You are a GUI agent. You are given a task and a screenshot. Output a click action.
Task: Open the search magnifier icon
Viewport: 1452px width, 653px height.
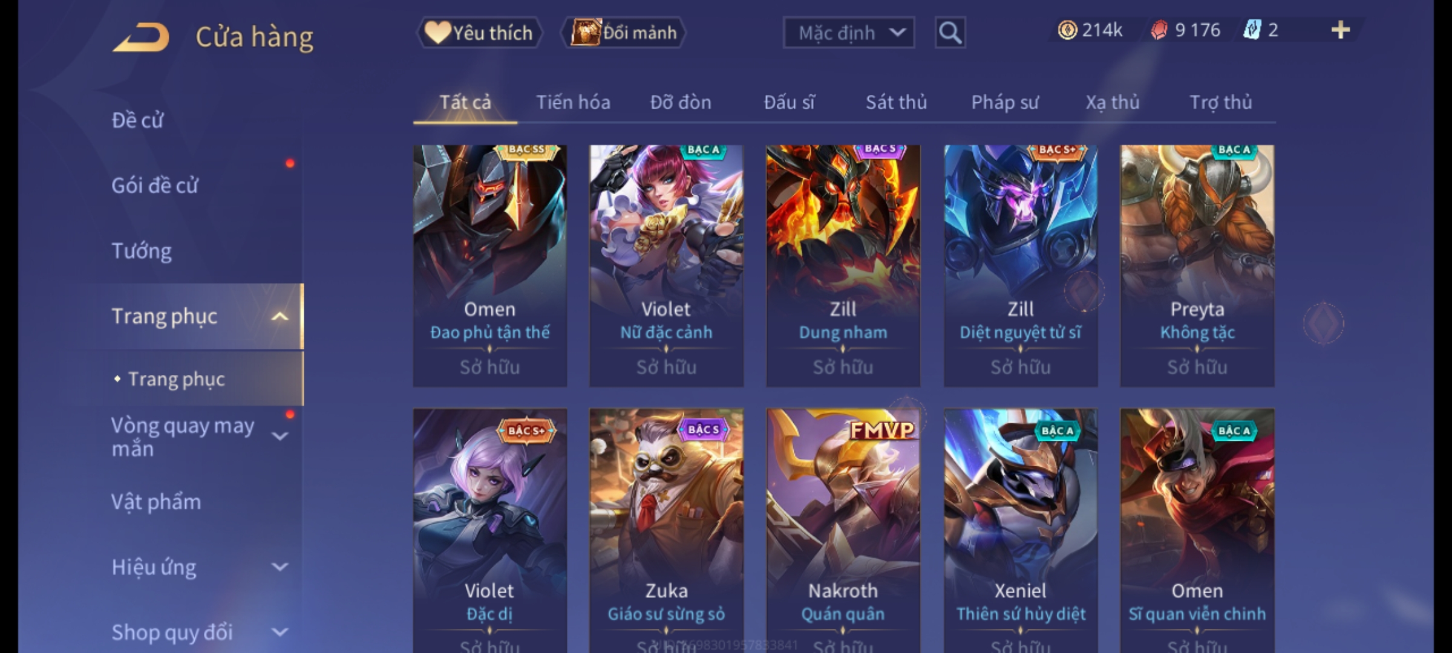pos(950,33)
